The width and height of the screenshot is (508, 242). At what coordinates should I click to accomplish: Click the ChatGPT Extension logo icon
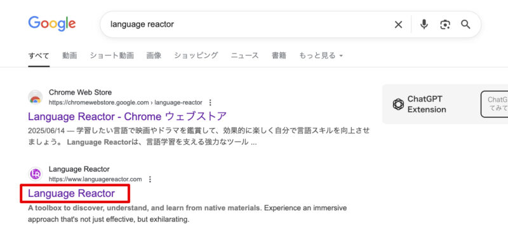coord(398,104)
